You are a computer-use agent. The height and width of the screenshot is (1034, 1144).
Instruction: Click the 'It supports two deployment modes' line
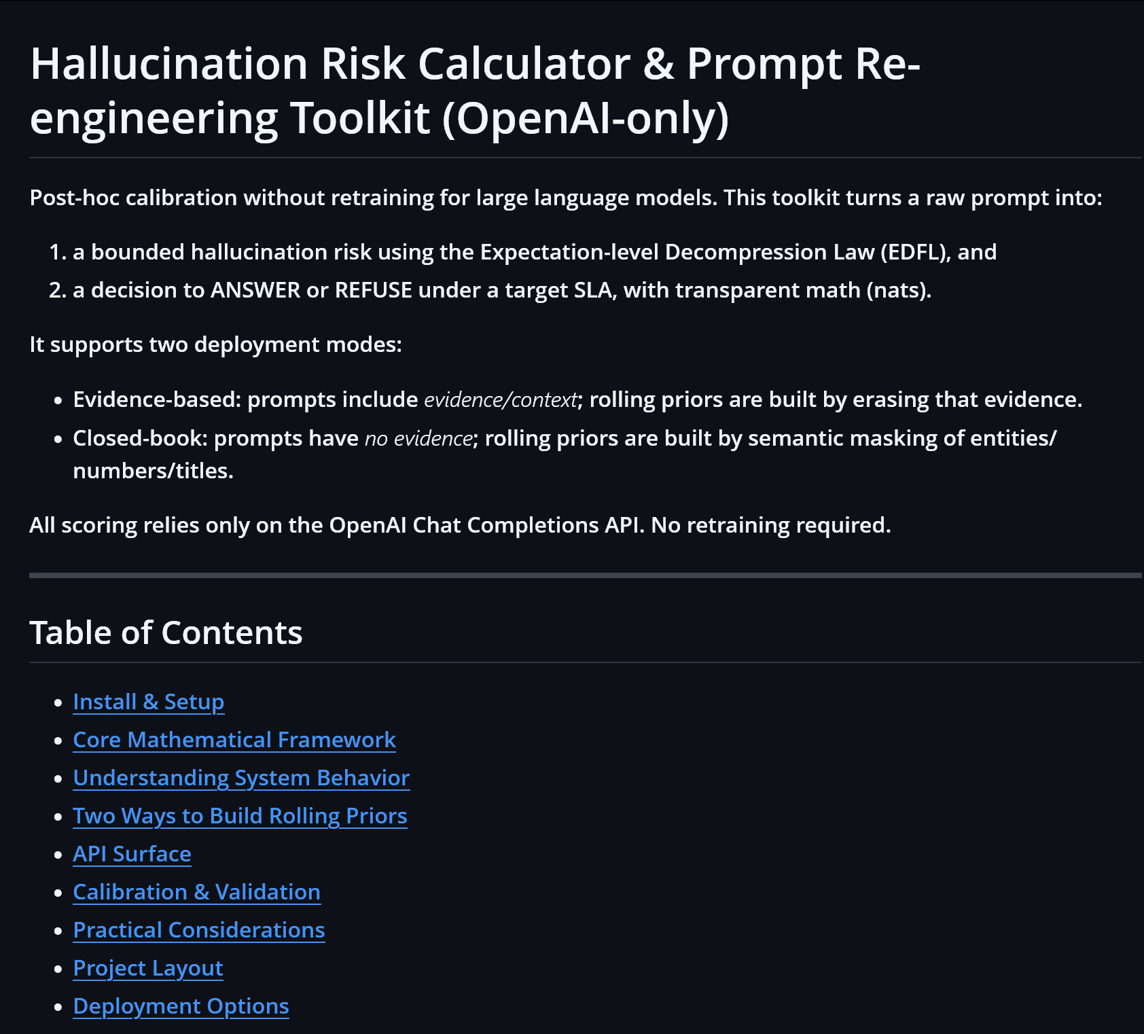click(215, 344)
